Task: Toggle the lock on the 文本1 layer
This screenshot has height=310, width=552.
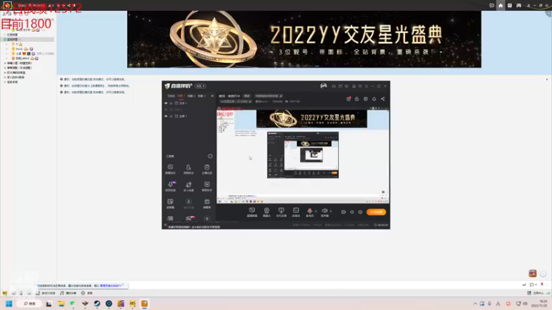Action: (x=171, y=103)
